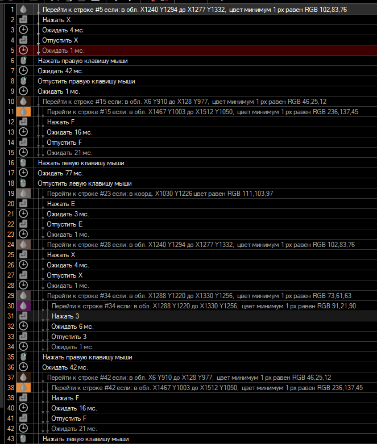Image resolution: width=377 pixels, height=444 pixels.
Task: Click the gray color swatch on row 19
Action: [23, 194]
